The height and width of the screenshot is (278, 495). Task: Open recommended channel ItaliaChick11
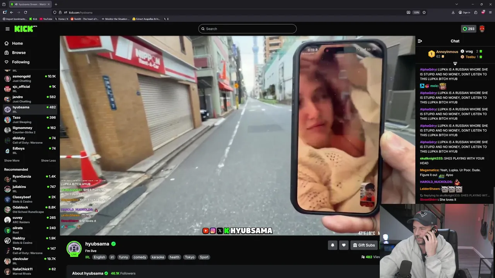pos(30,271)
